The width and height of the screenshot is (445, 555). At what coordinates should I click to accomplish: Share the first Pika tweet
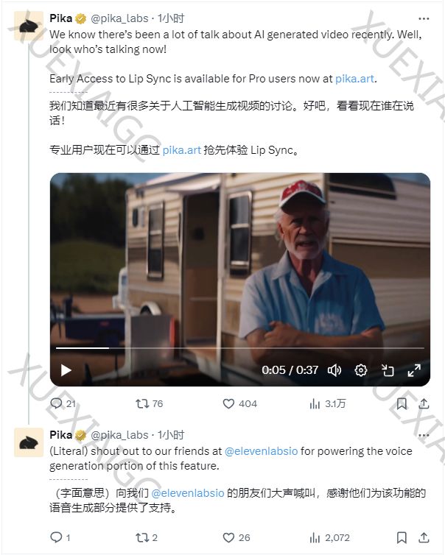(x=424, y=403)
